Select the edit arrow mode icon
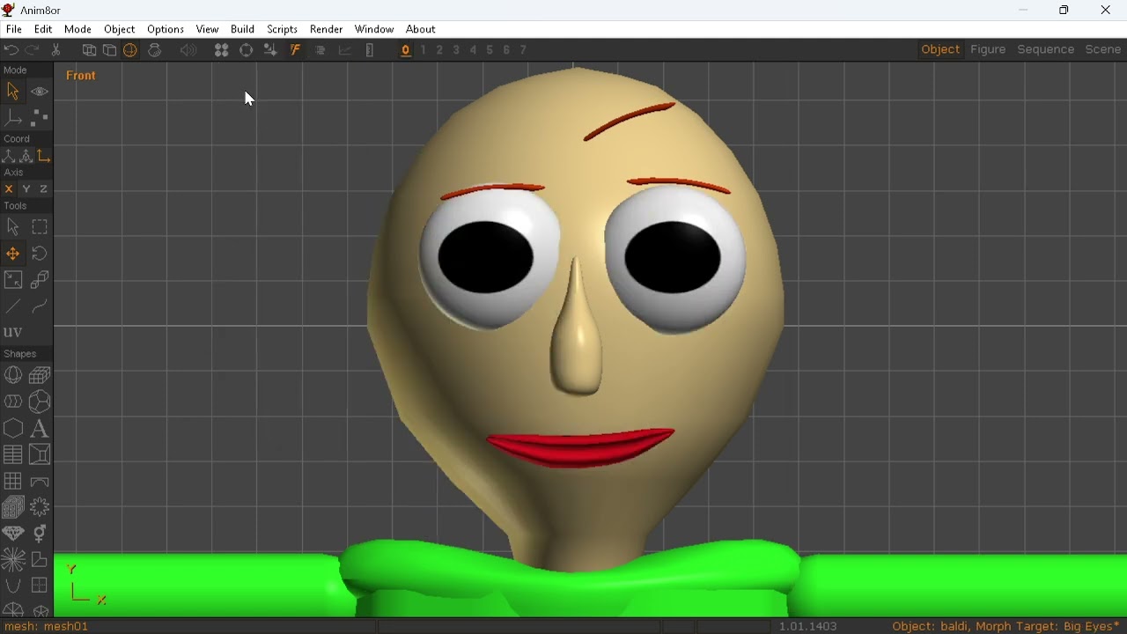Screen dimensions: 1127x634 [13, 91]
